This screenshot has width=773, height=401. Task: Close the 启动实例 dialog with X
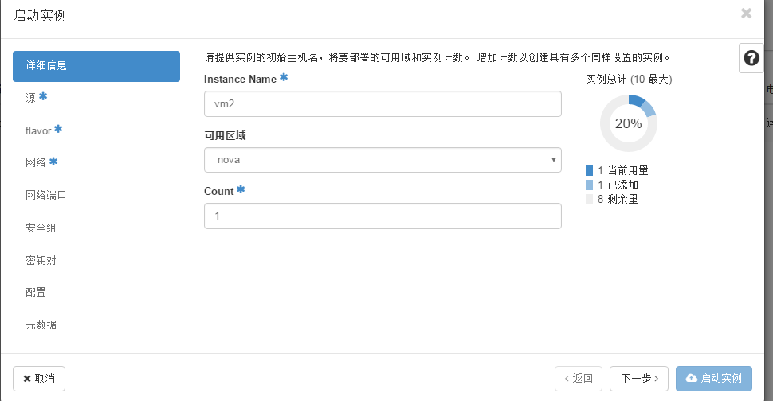(x=747, y=14)
